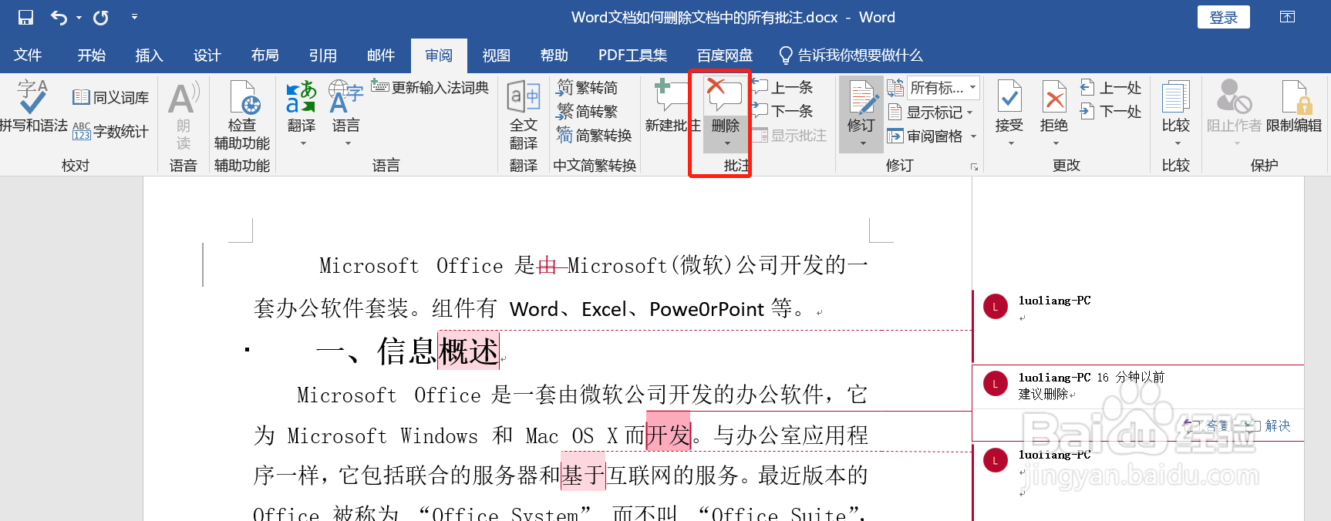Click the 告诉我你想要做什么 search box
1331x521 pixels.
[851, 55]
